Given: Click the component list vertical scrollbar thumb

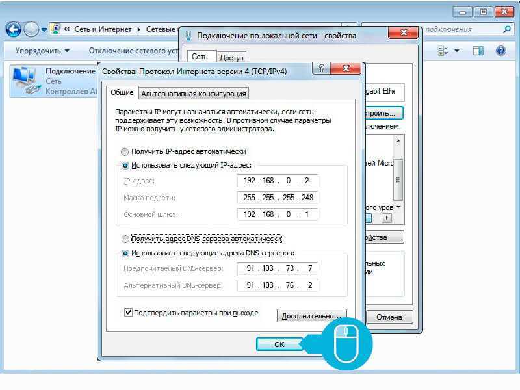Looking at the screenshot, I should coord(398,180).
